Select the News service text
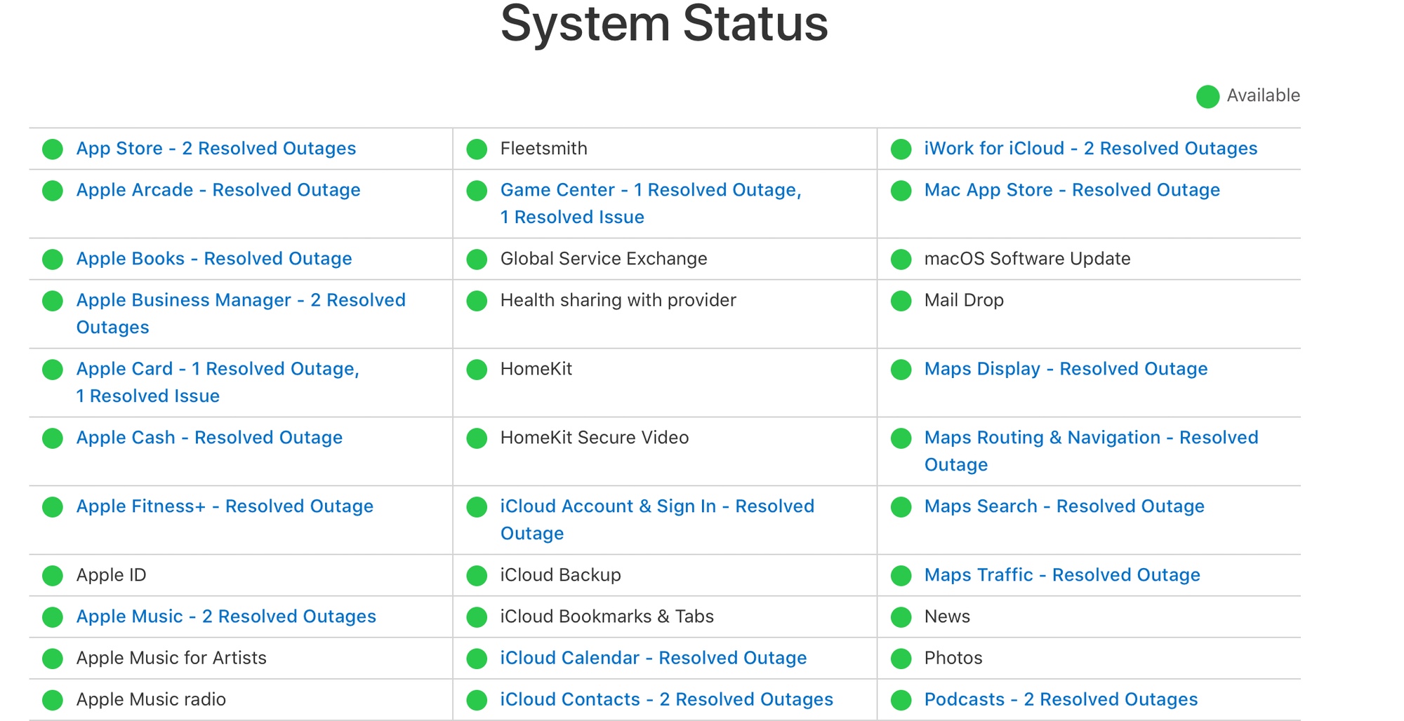 click(947, 616)
